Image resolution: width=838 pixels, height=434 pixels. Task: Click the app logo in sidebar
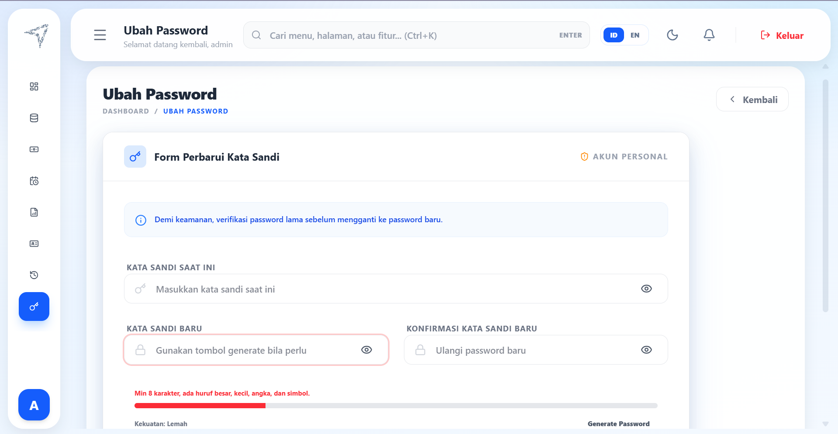pos(37,36)
